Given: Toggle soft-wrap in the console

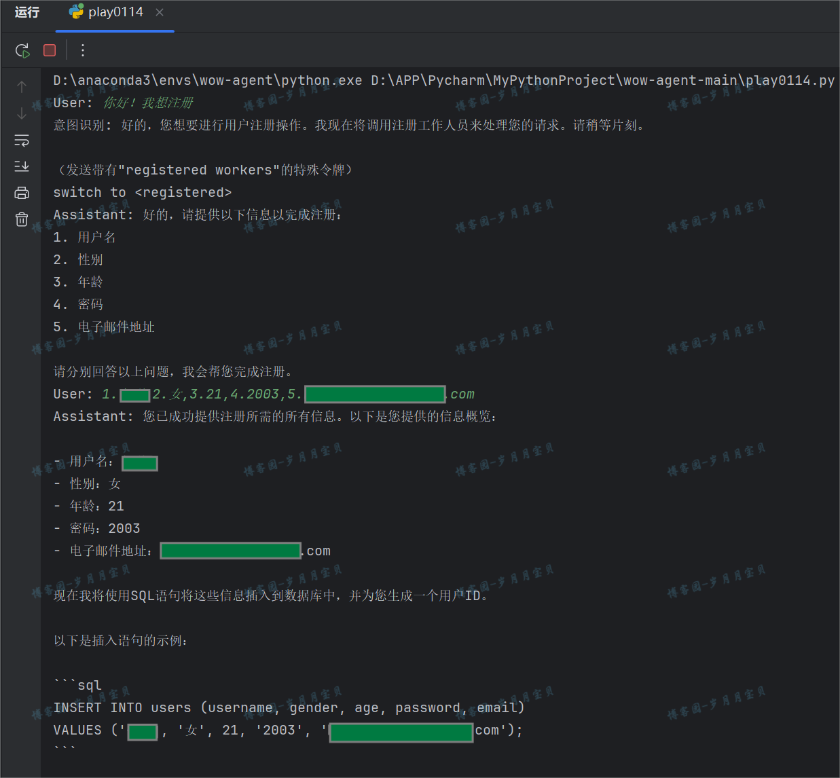Looking at the screenshot, I should 22,141.
